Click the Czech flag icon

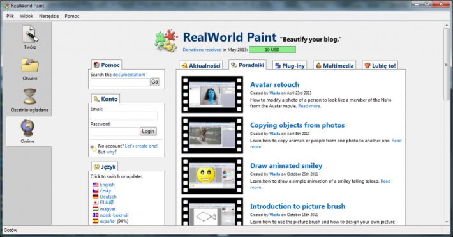coord(95,191)
